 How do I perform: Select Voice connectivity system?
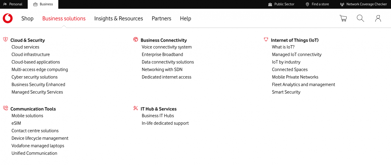[167, 47]
